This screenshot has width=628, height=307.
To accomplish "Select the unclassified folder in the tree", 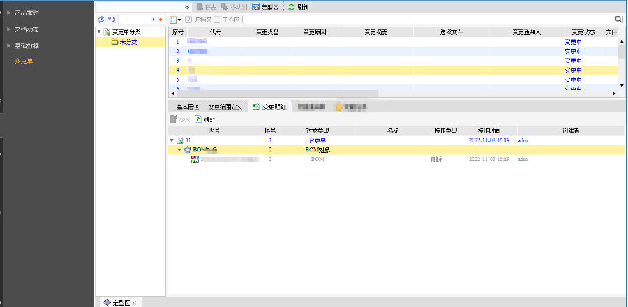I will tap(126, 42).
